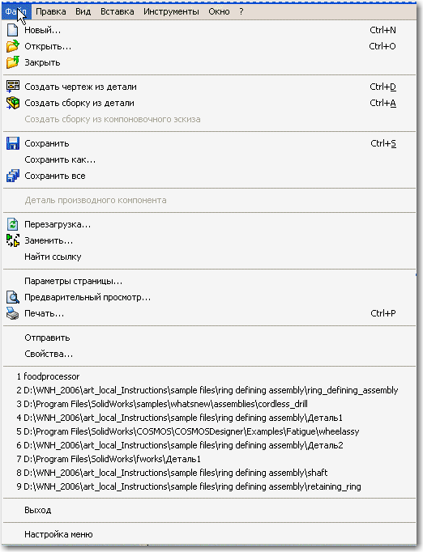This screenshot has height=552, width=423.
Task: Click the Replace component icon
Action: point(13,240)
